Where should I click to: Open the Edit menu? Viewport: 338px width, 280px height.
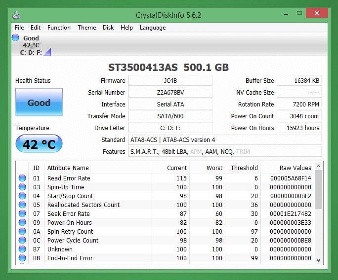point(36,28)
